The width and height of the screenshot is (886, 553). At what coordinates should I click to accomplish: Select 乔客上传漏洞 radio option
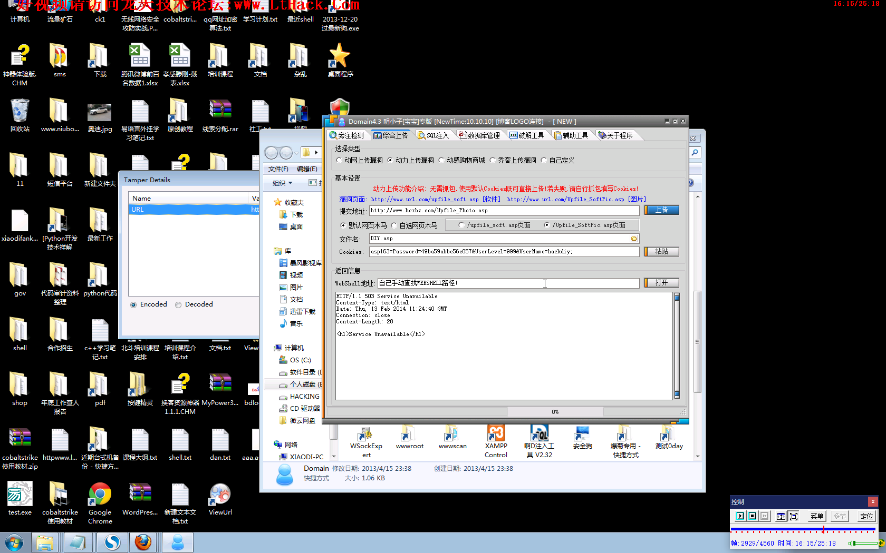coord(513,160)
